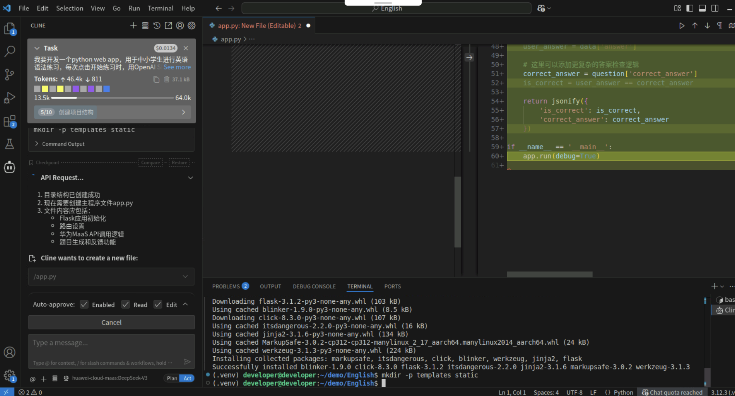The height and width of the screenshot is (396, 735).
Task: Run Python file play icon
Action: pos(682,26)
